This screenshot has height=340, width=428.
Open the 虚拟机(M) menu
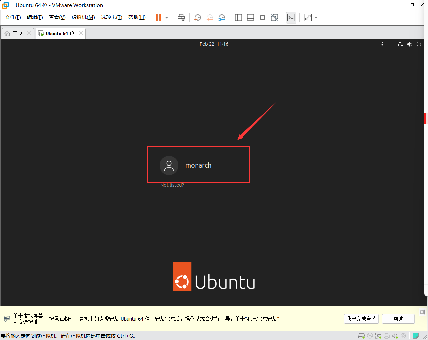click(x=83, y=17)
